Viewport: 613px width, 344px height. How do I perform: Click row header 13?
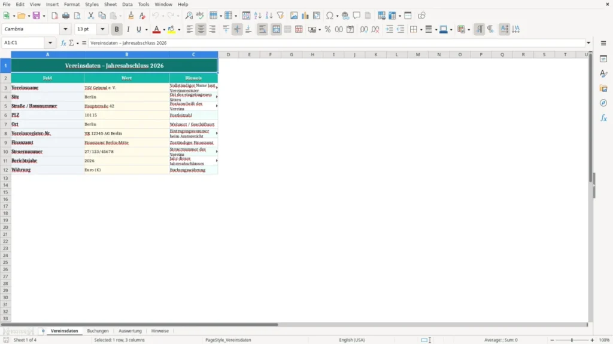[5, 178]
